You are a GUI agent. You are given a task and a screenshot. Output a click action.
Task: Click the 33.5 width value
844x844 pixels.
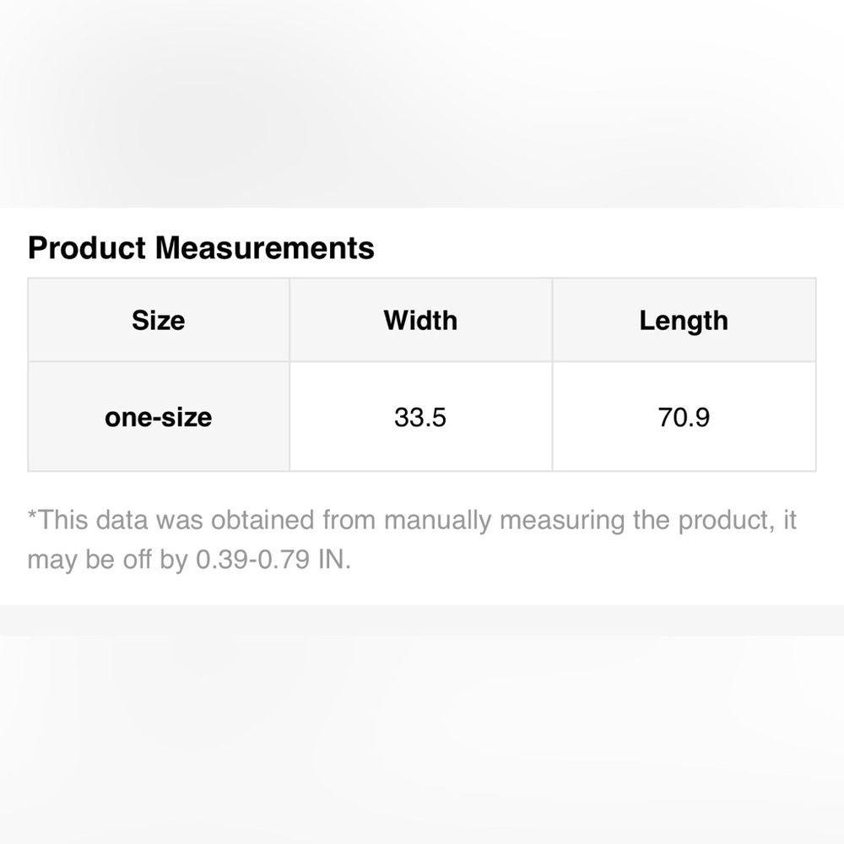(x=420, y=417)
